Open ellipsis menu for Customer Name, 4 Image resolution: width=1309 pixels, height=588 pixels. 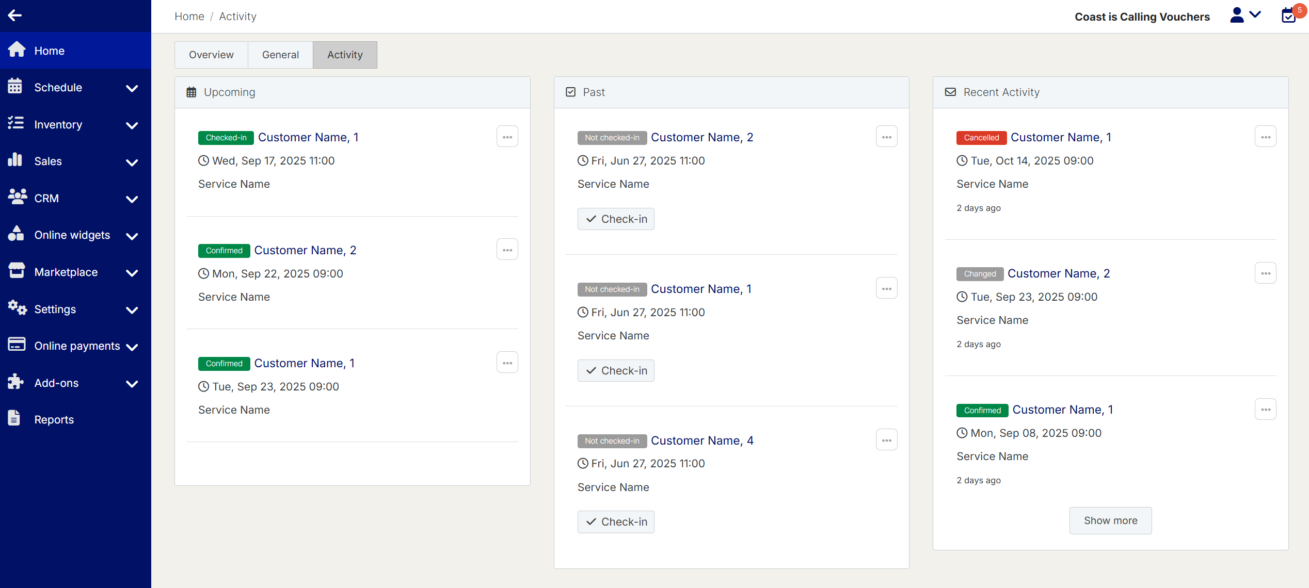point(886,440)
